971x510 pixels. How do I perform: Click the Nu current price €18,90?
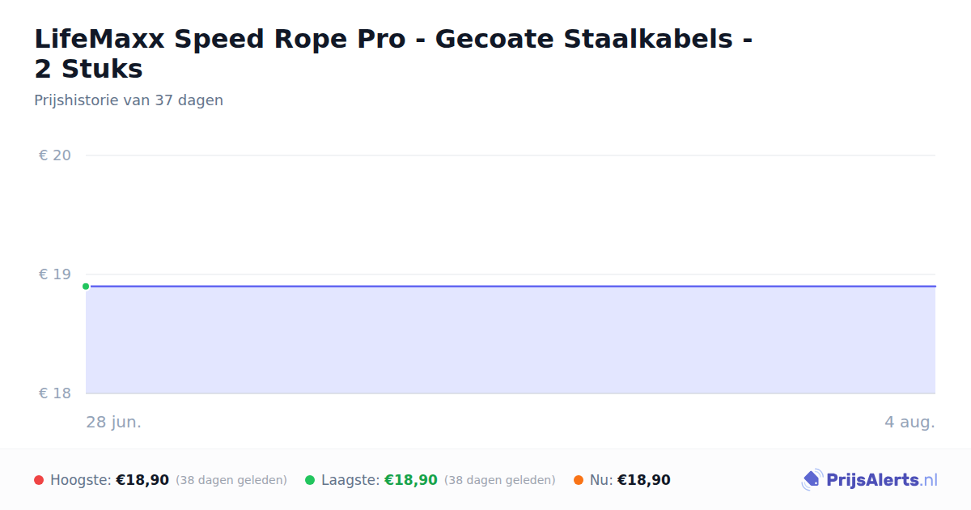pyautogui.click(x=644, y=480)
